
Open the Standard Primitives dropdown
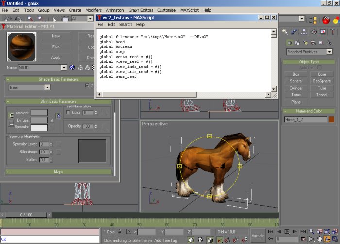point(329,52)
